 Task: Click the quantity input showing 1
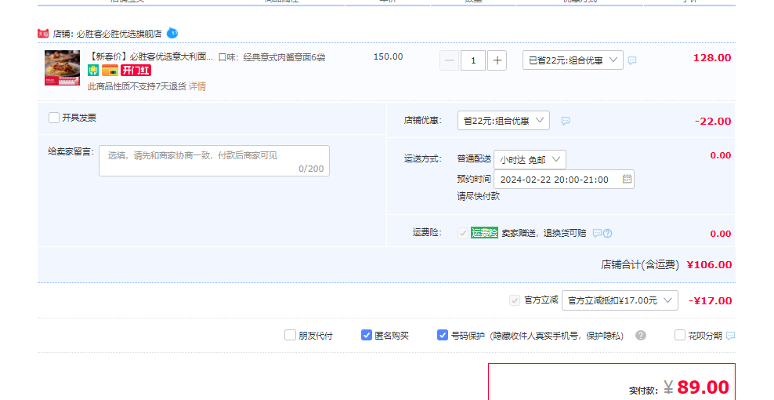tap(473, 60)
